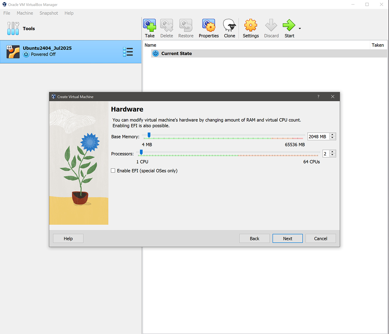Start the VM with the green arrow
Screen dimensions: 389x334
coord(289,25)
